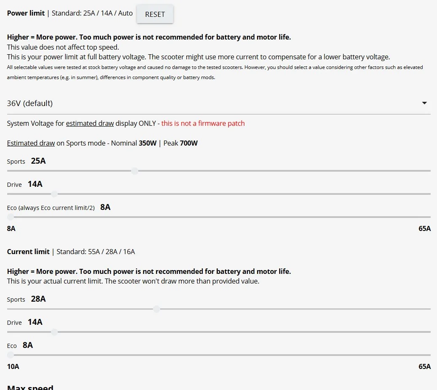Click "Estimated draw" link before "on Sports mode"
This screenshot has width=437, height=390.
[31, 143]
